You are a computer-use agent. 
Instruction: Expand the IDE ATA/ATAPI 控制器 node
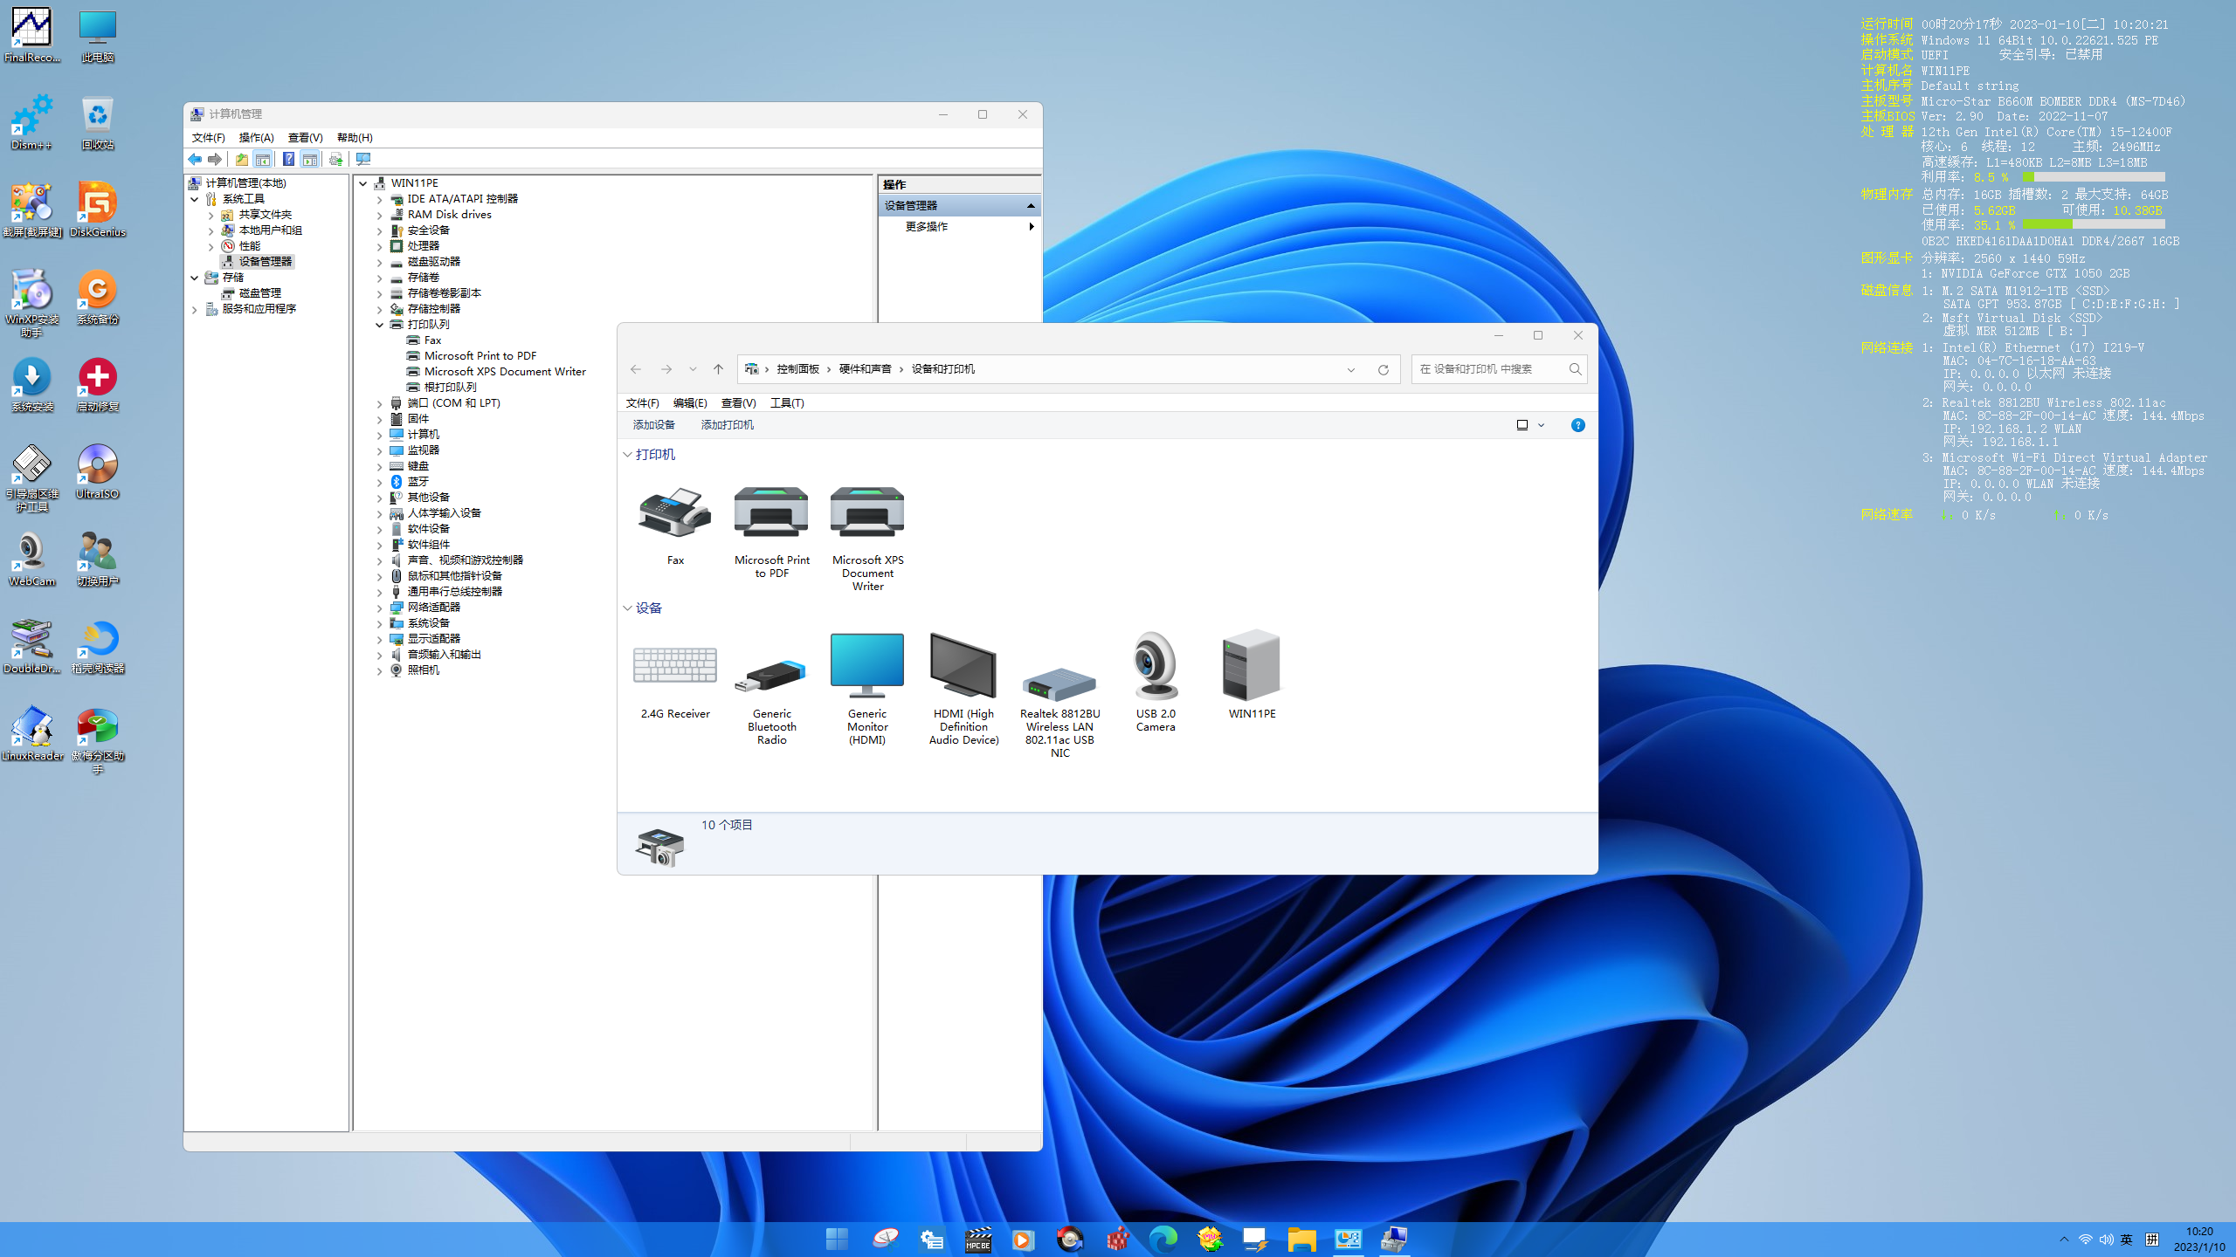[380, 199]
